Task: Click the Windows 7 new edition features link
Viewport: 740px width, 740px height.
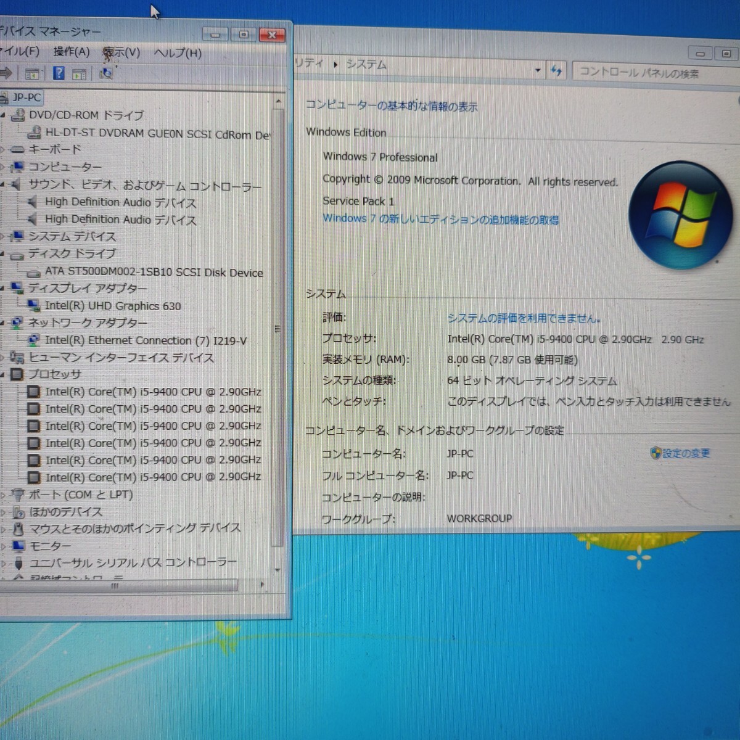Action: click(x=441, y=219)
